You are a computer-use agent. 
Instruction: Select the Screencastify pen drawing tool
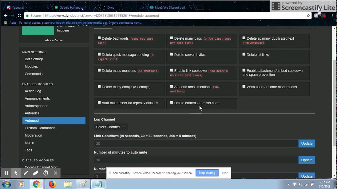[26, 173]
